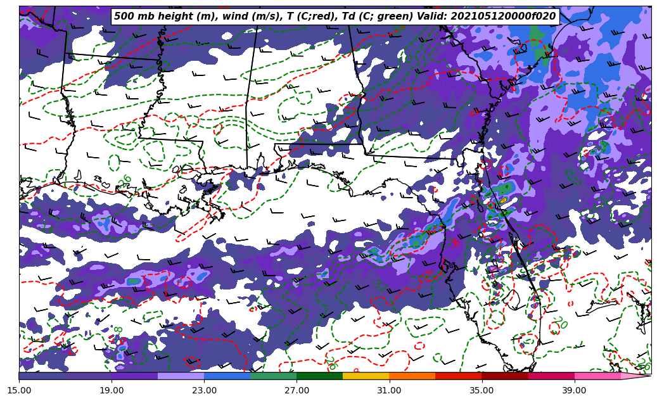The height and width of the screenshot is (401, 657).
Task: Click the '23.00' colorbar tick label
Action: tap(204, 390)
